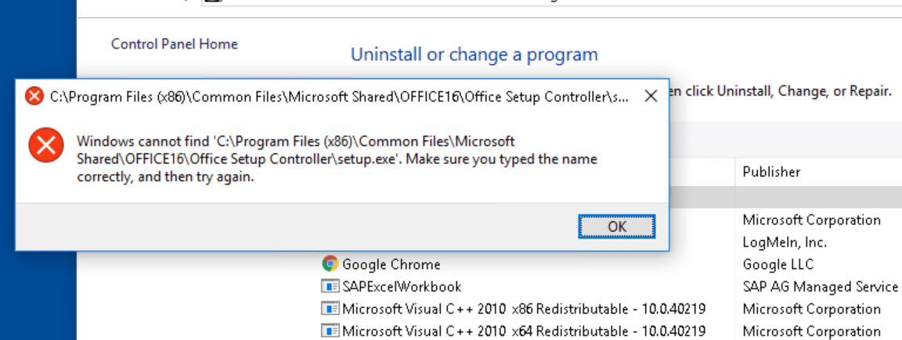The image size is (902, 340).
Task: Click the Google Chrome icon in program list
Action: [330, 263]
